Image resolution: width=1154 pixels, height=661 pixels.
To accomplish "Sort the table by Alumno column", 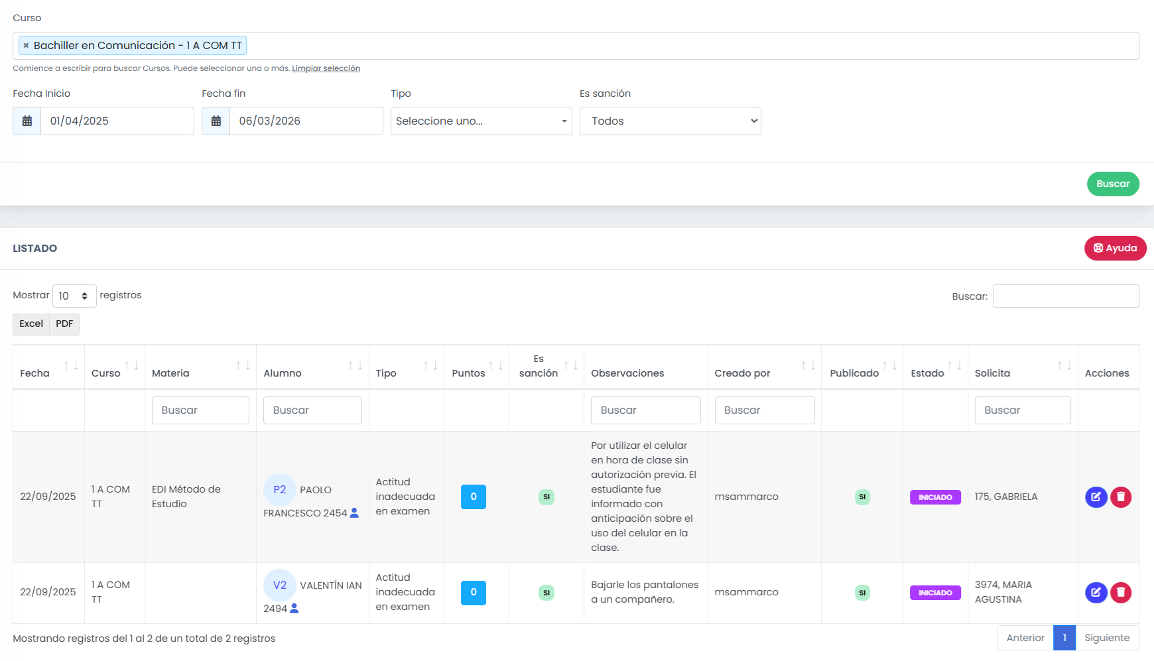I will pyautogui.click(x=312, y=367).
